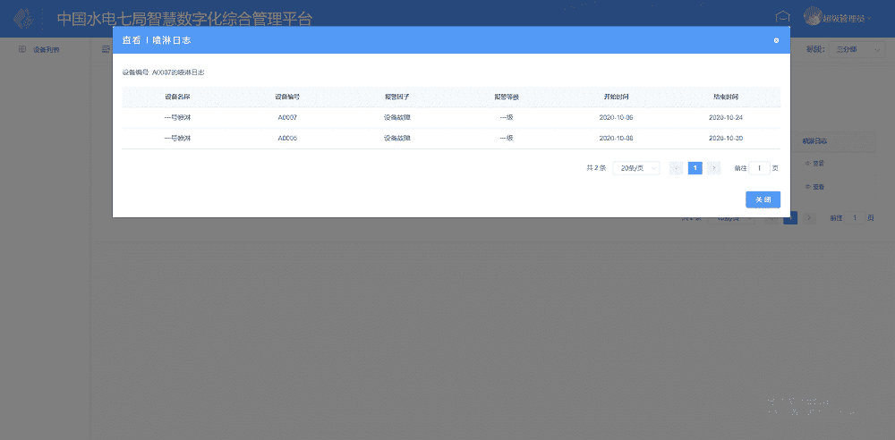The height and width of the screenshot is (440, 895).
Task: Expand the 超级管理员 user menu
Action: point(846,18)
